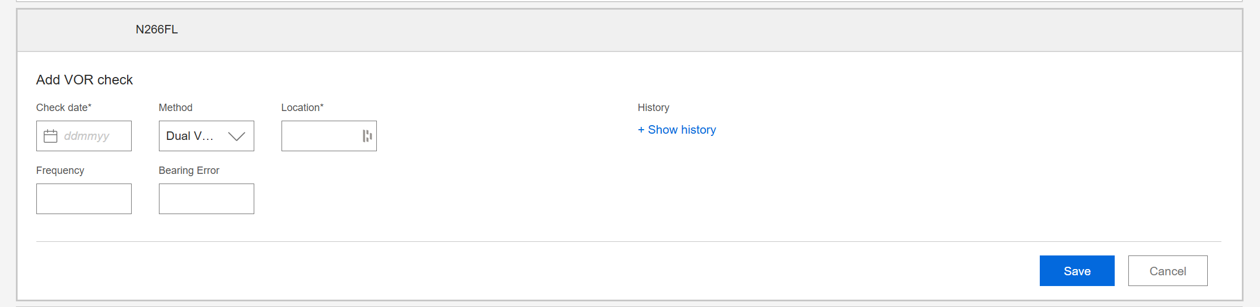Cancel adding the VOR check
The image size is (1260, 307).
1167,271
